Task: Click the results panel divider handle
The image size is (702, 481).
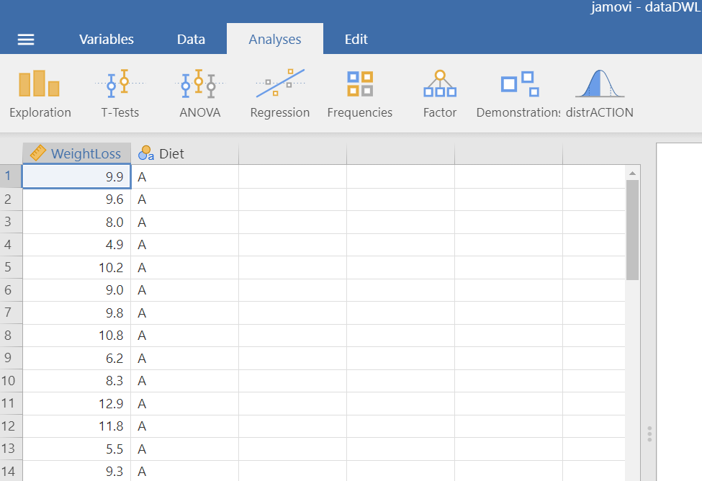Action: coord(649,433)
